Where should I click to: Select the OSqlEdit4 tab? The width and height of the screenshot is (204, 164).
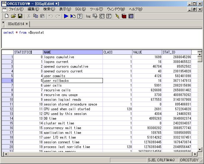(x=18, y=24)
